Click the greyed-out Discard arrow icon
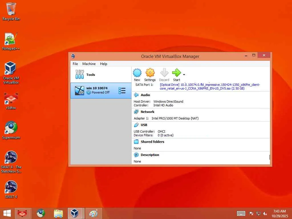 (x=164, y=73)
